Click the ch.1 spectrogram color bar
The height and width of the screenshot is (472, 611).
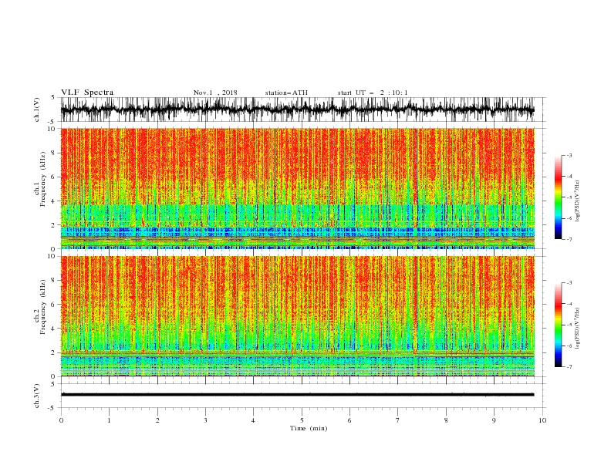(559, 197)
